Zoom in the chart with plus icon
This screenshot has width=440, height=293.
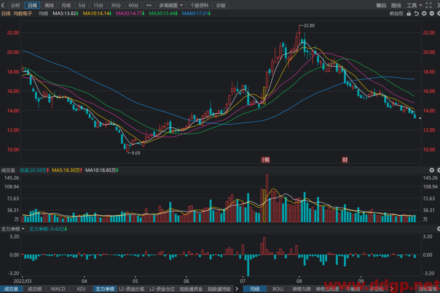click(x=424, y=13)
